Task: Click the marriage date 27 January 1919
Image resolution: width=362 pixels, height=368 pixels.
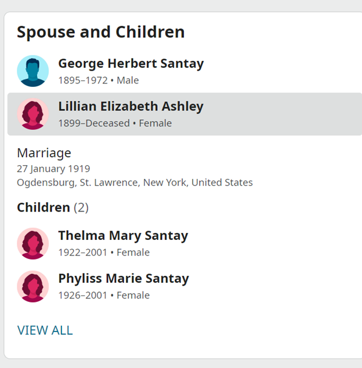Action: click(53, 169)
